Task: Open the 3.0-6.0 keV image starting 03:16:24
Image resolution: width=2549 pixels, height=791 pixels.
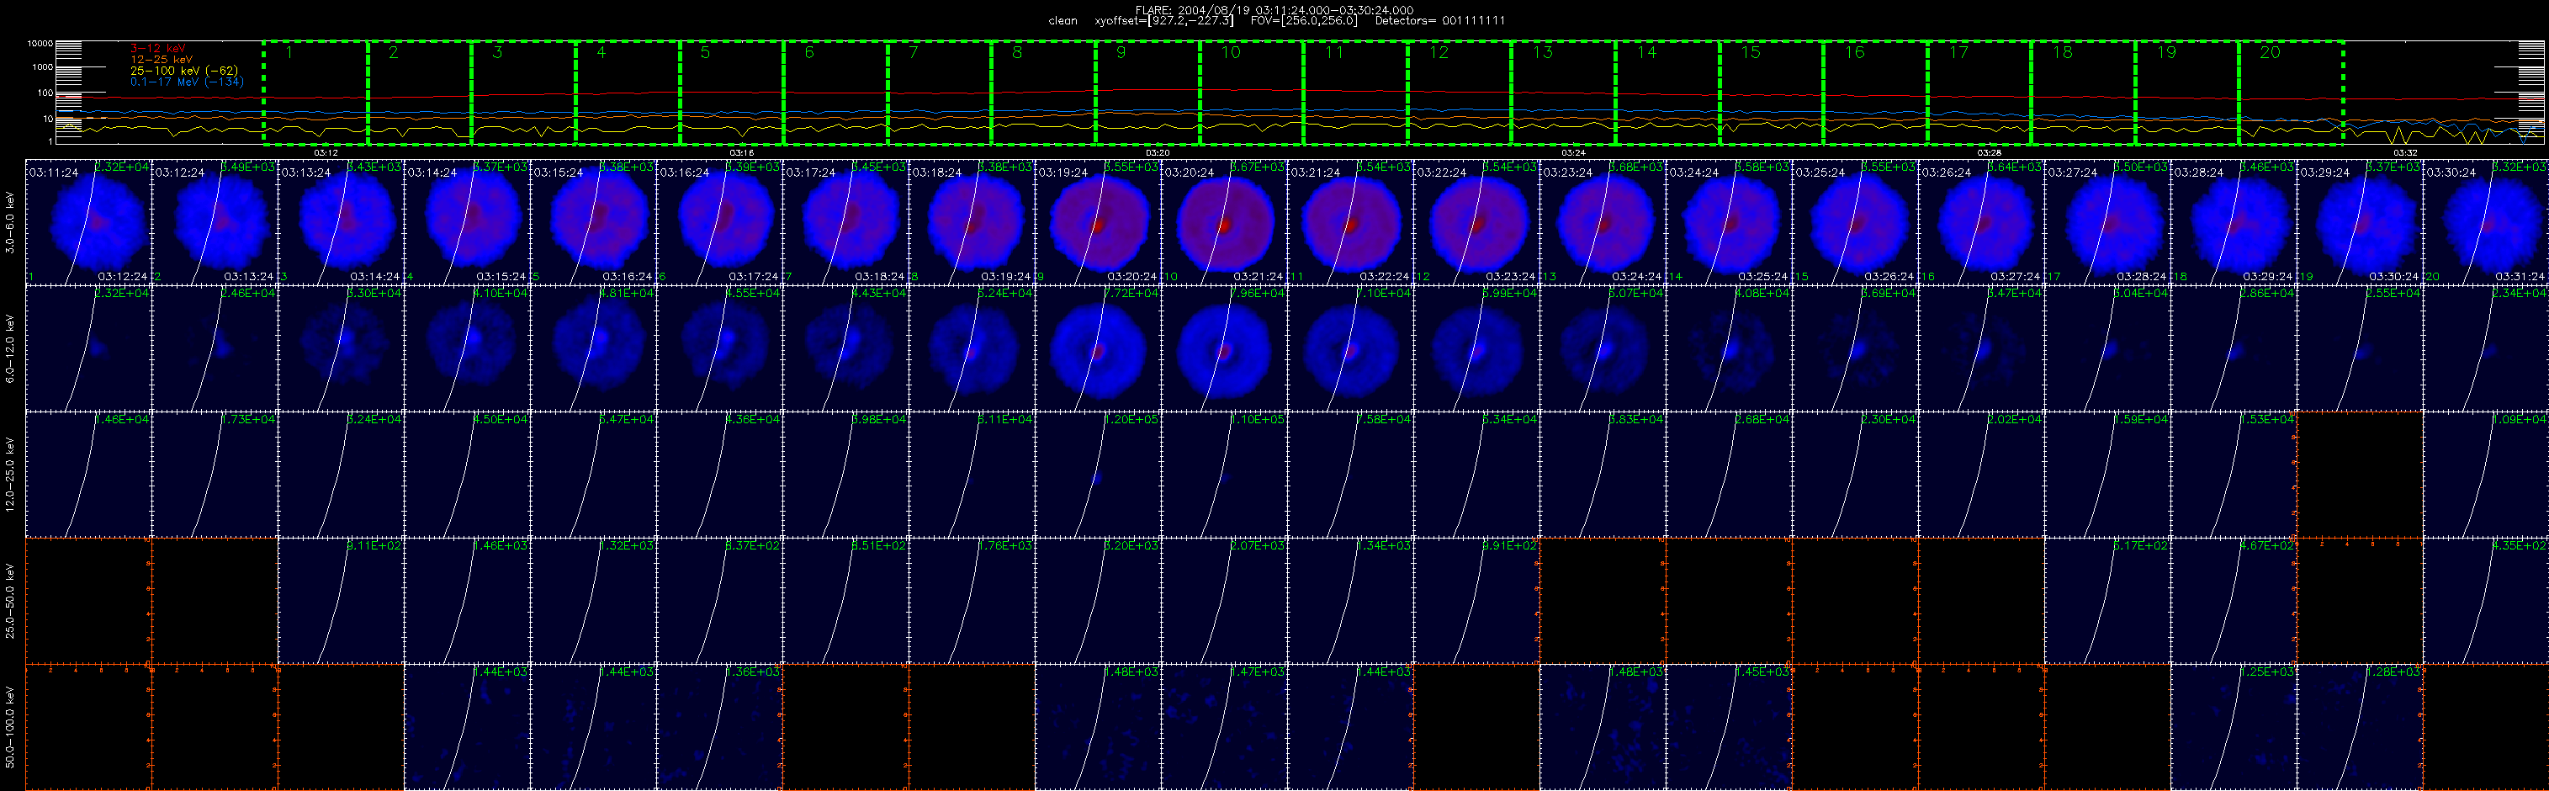Action: click(x=719, y=222)
